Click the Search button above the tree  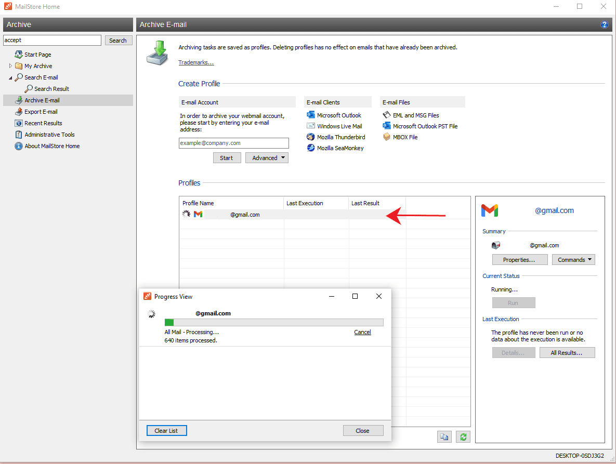click(x=118, y=40)
